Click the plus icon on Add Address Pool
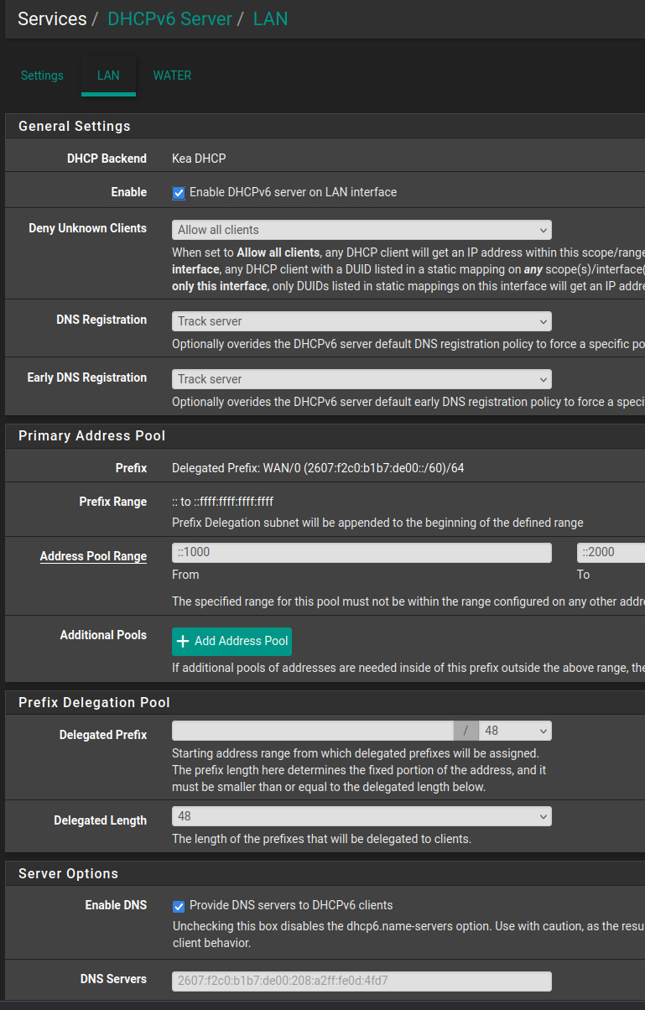 tap(183, 641)
